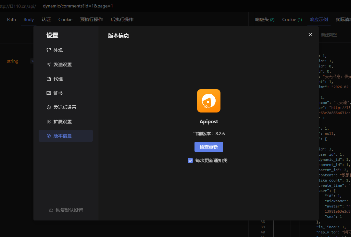Open the string type selector
351x237 pixels.
pos(13,61)
